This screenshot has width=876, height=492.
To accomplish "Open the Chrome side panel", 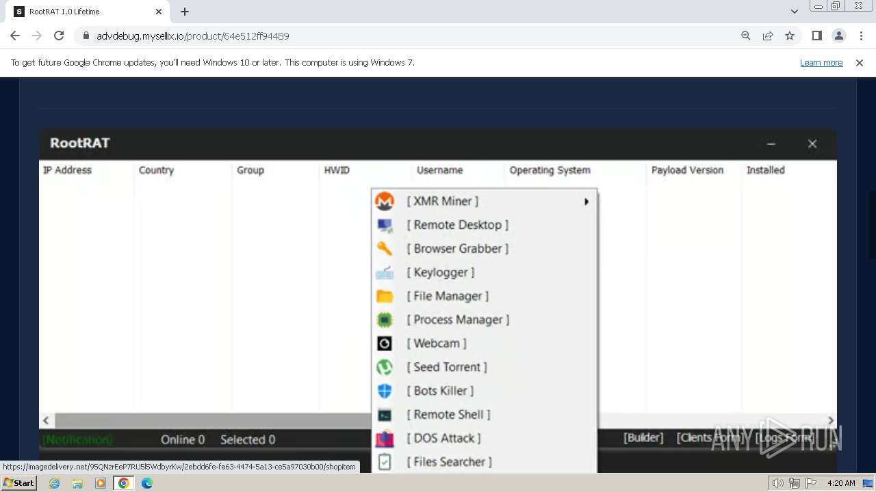I will 816,36.
